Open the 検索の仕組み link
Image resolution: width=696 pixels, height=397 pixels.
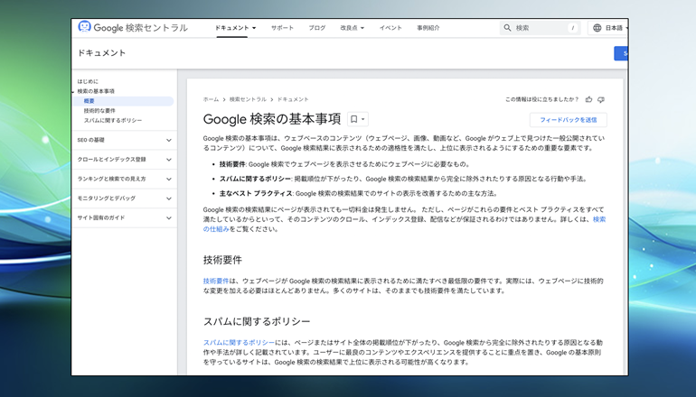[x=599, y=220]
